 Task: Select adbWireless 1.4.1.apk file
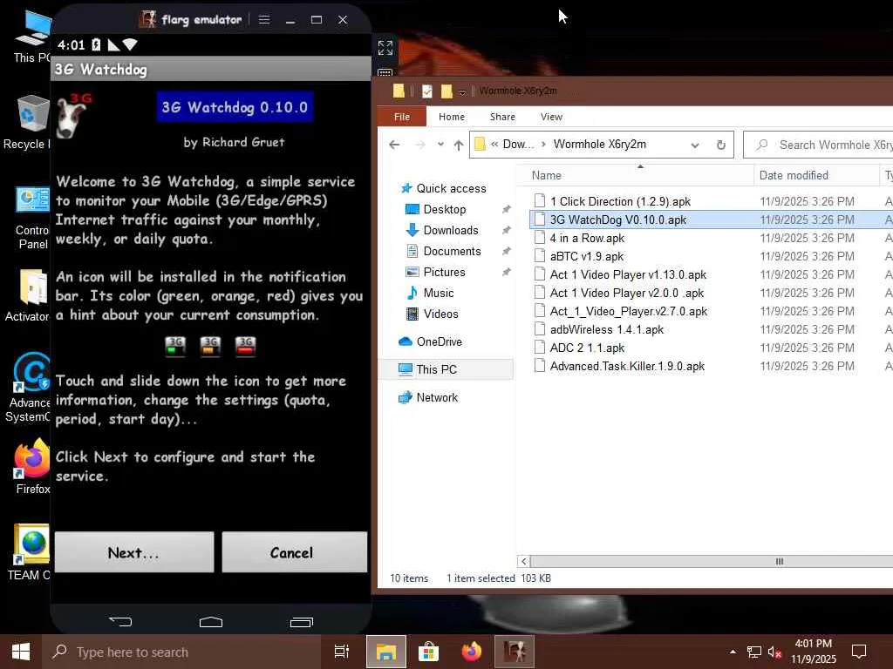[607, 329]
